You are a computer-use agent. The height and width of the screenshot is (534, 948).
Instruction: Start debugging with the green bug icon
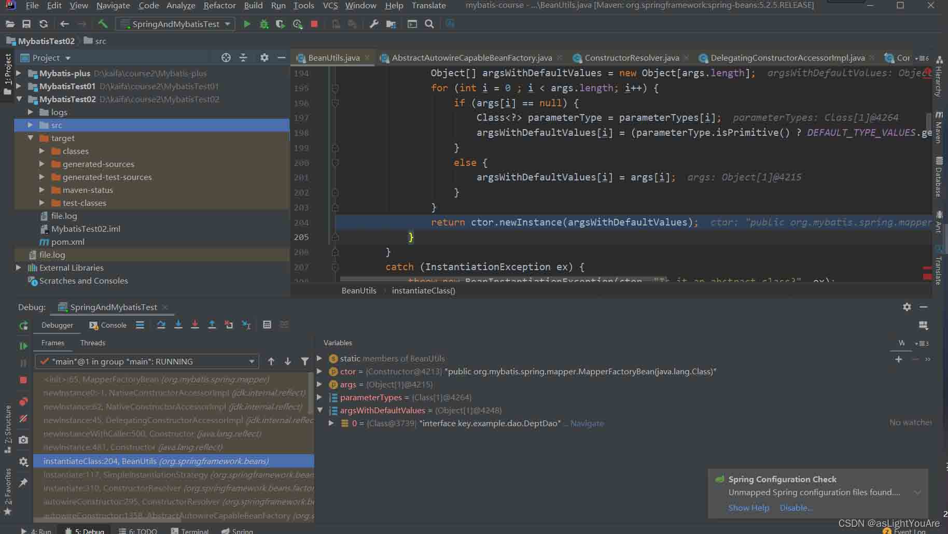[264, 24]
